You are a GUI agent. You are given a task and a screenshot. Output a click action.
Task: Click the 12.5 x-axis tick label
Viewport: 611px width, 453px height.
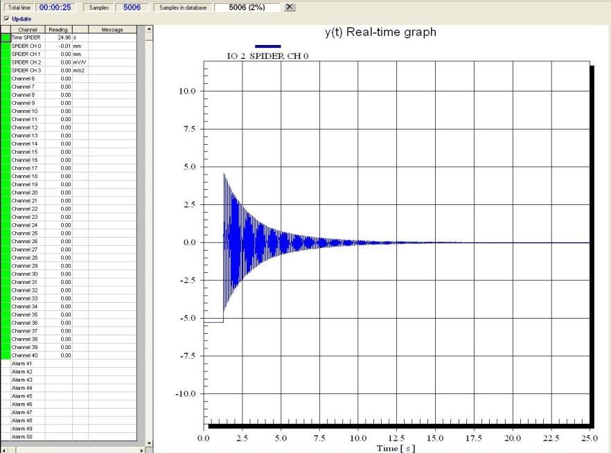click(x=396, y=438)
